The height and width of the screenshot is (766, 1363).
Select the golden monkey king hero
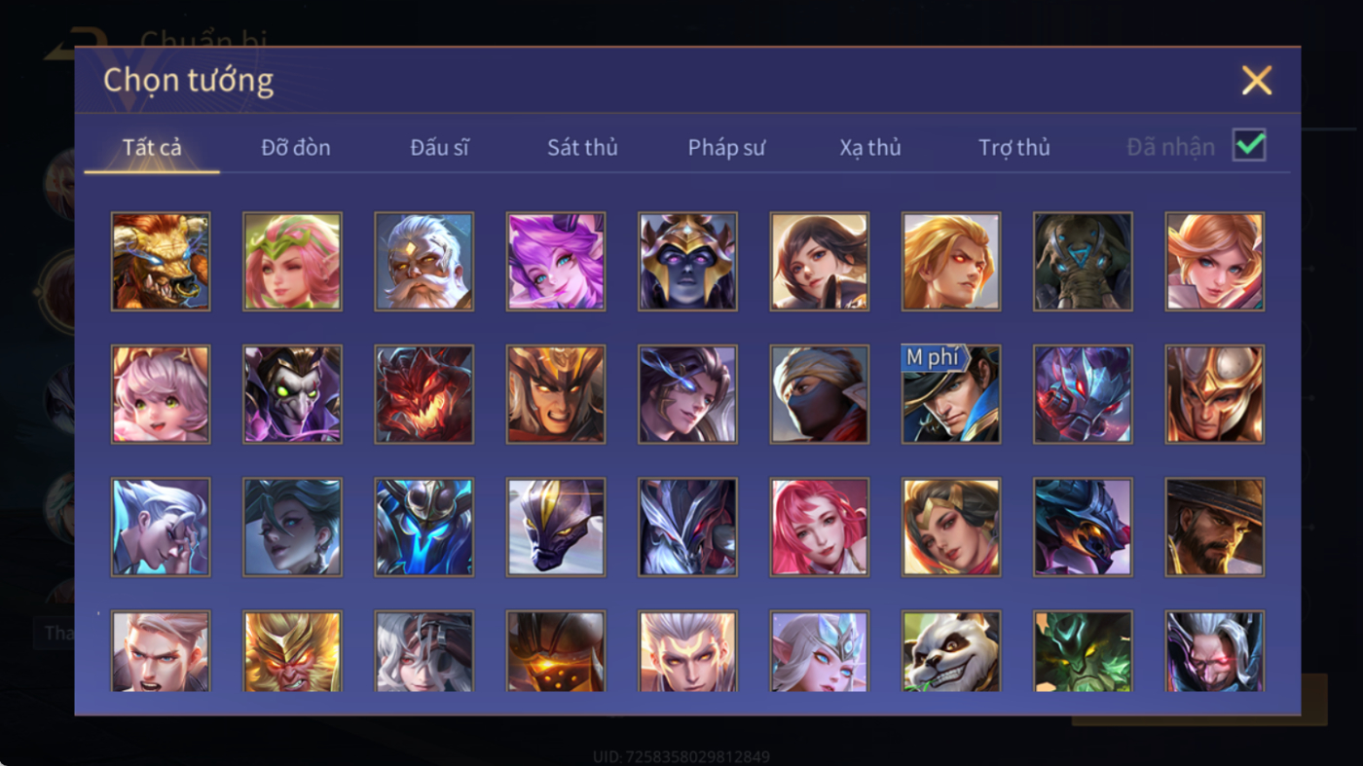(x=292, y=651)
